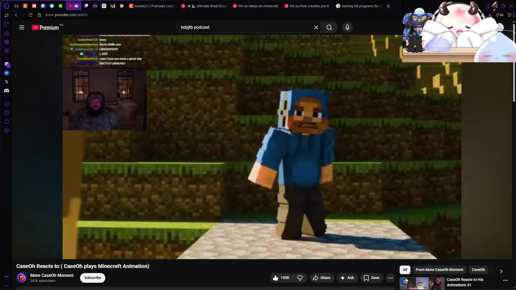The width and height of the screenshot is (516, 290).
Task: Subscribe to More CaseOh Moment
Action: point(93,278)
